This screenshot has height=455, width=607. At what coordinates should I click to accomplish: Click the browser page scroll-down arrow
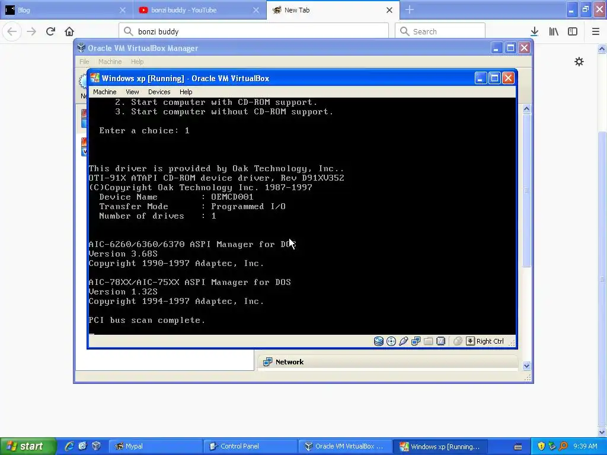point(602,432)
